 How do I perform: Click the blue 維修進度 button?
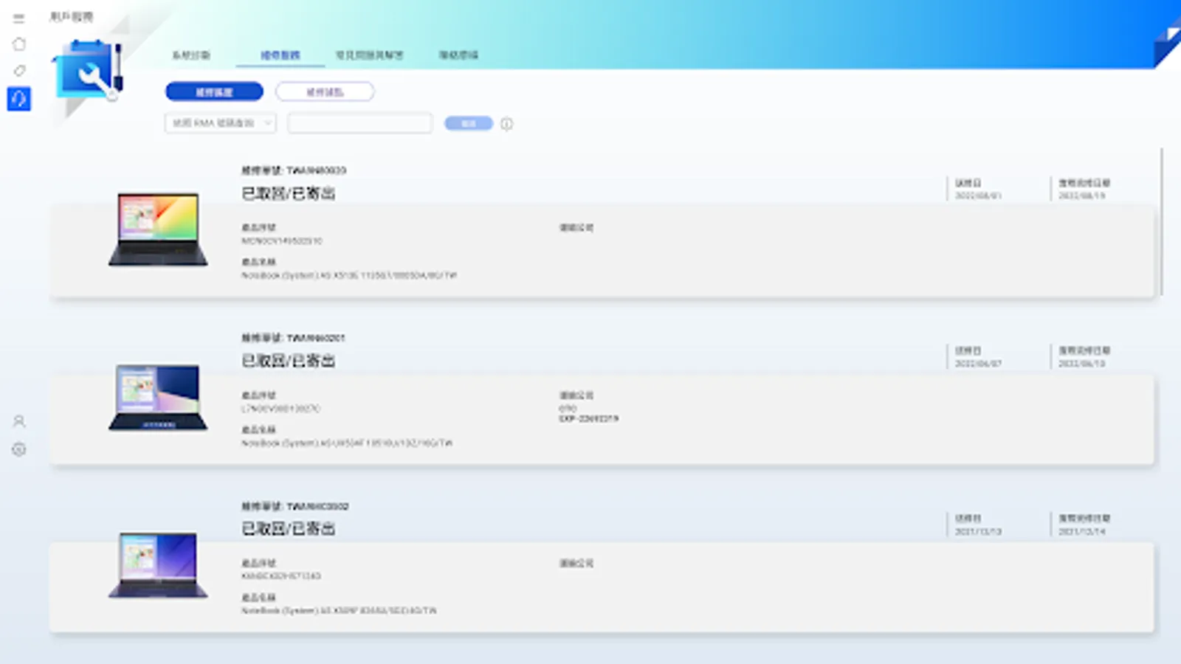215,91
